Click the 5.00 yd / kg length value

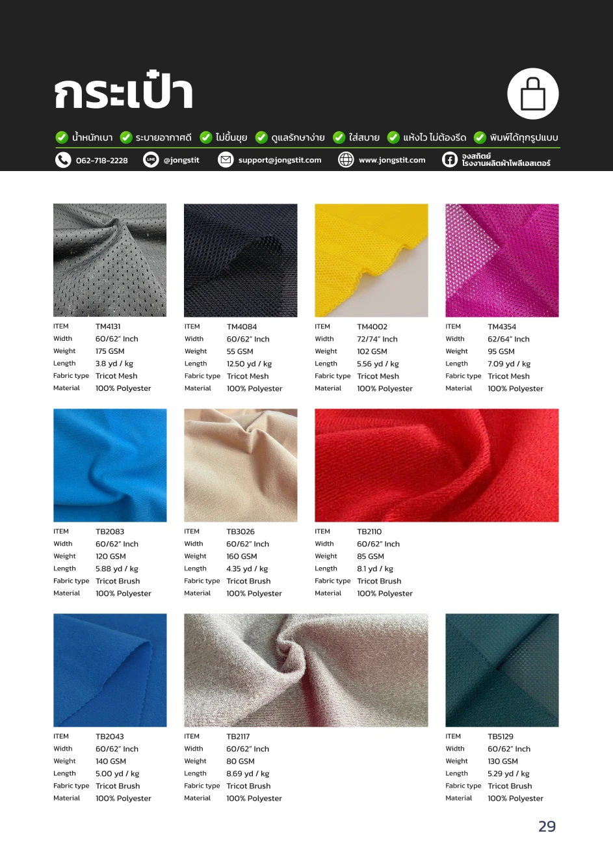pyautogui.click(x=117, y=773)
